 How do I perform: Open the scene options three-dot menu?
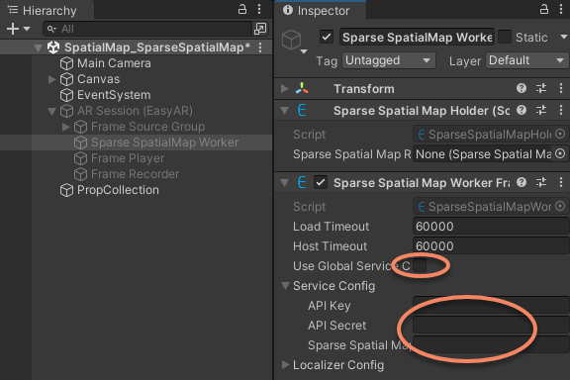[260, 47]
